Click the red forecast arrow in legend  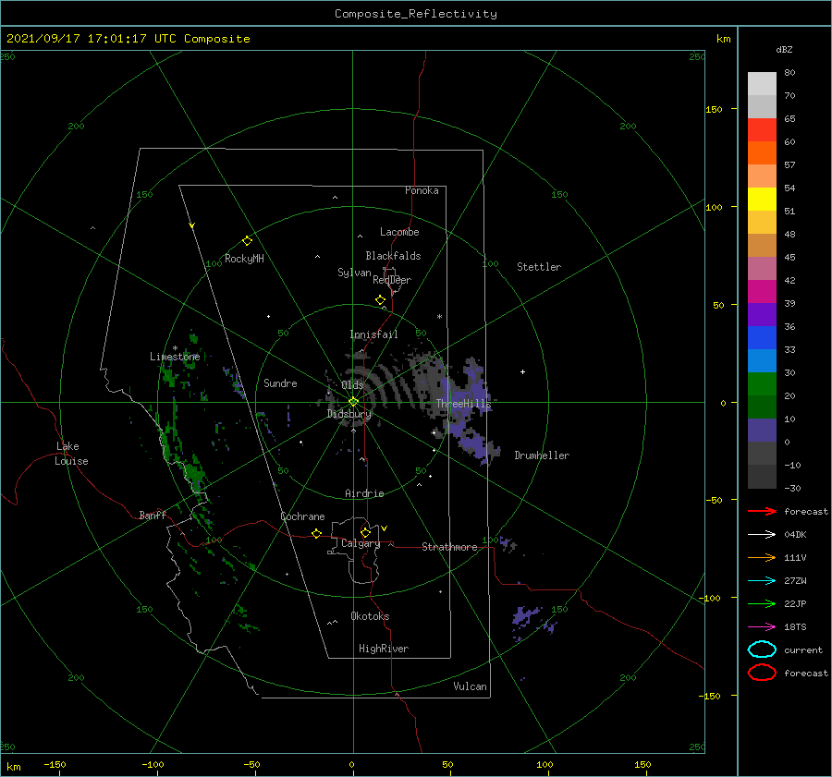[x=762, y=511]
